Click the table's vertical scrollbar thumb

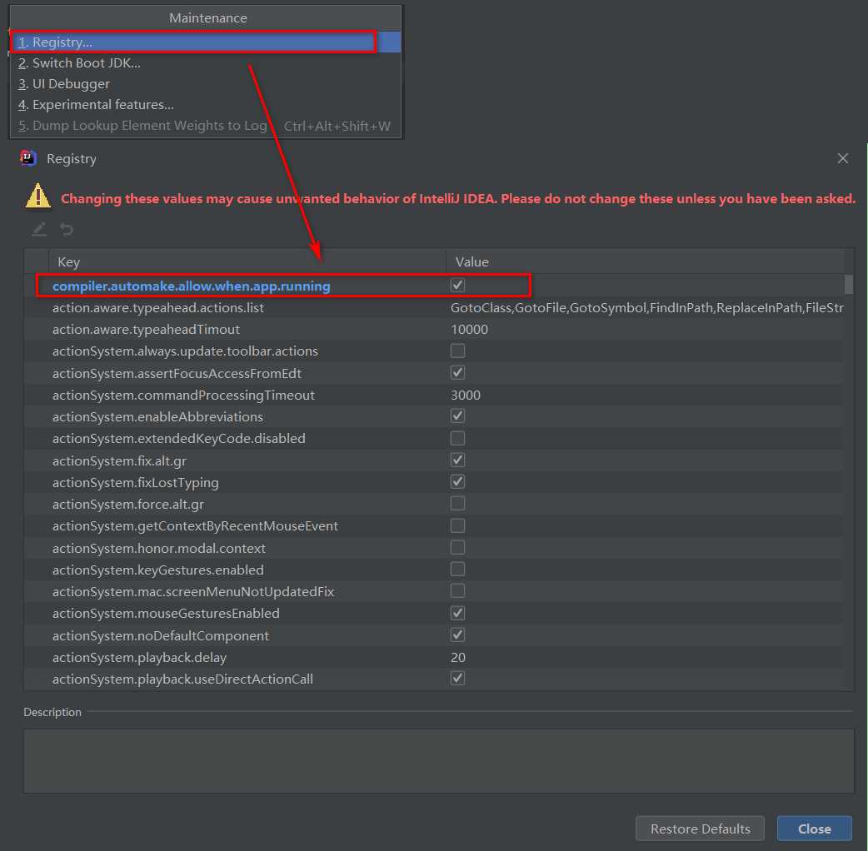click(849, 285)
